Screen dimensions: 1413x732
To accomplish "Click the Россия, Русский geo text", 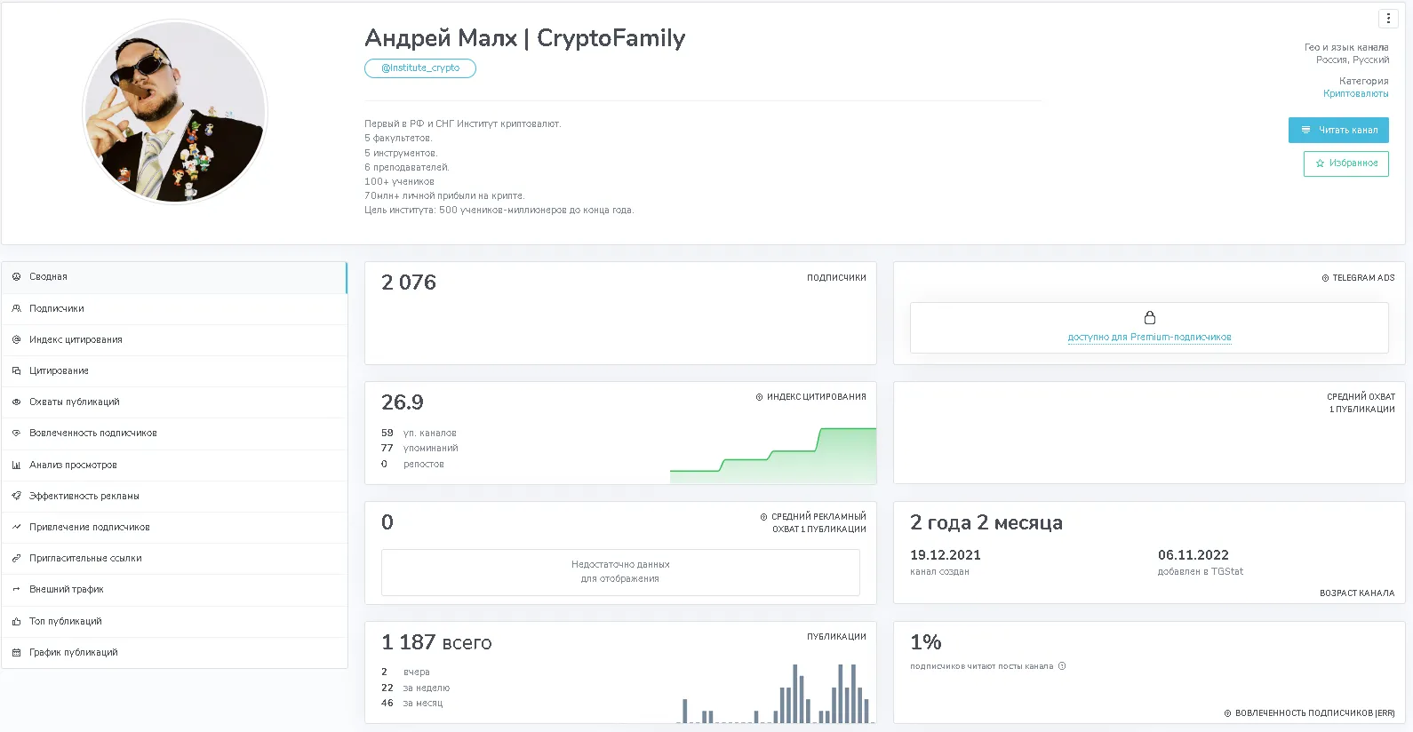I will (1353, 60).
